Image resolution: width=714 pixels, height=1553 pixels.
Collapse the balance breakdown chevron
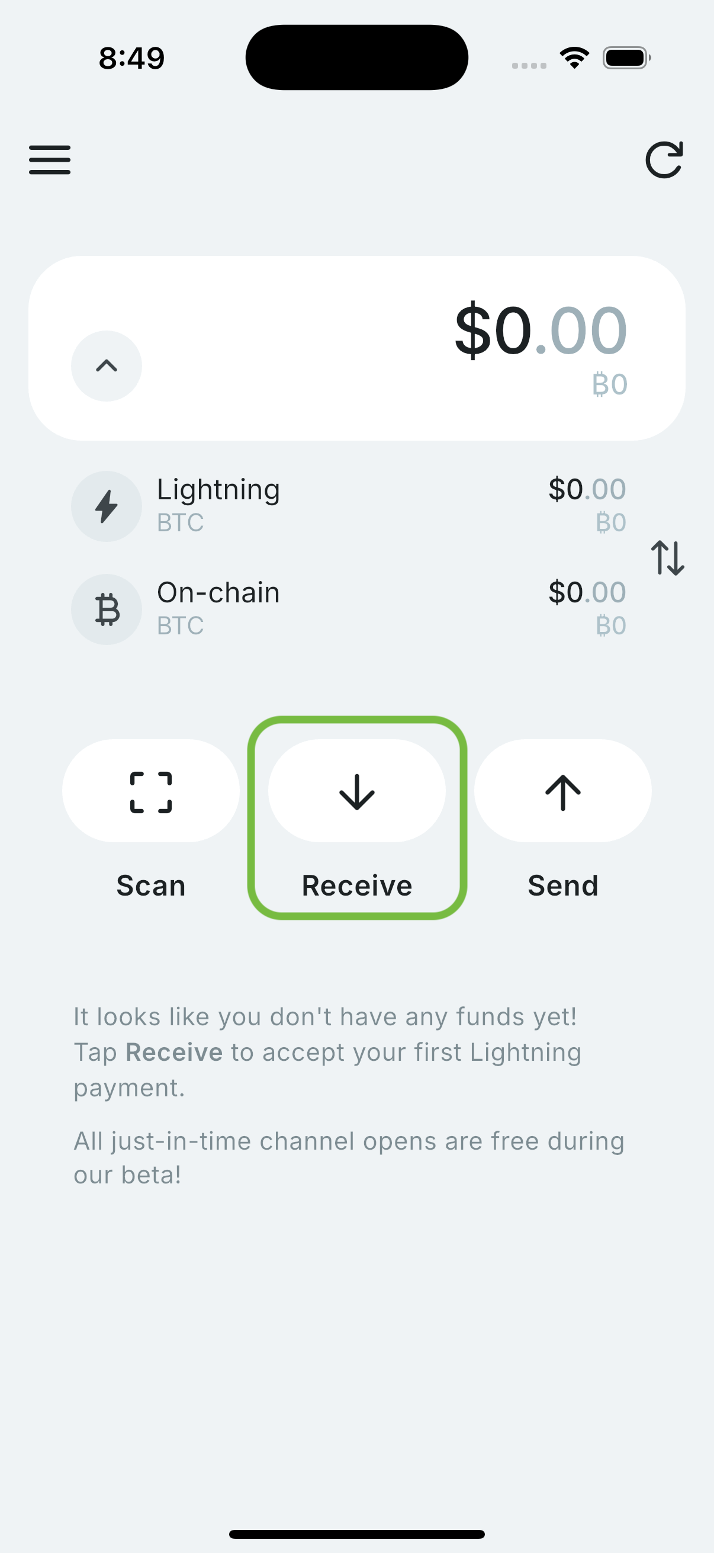pyautogui.click(x=107, y=366)
